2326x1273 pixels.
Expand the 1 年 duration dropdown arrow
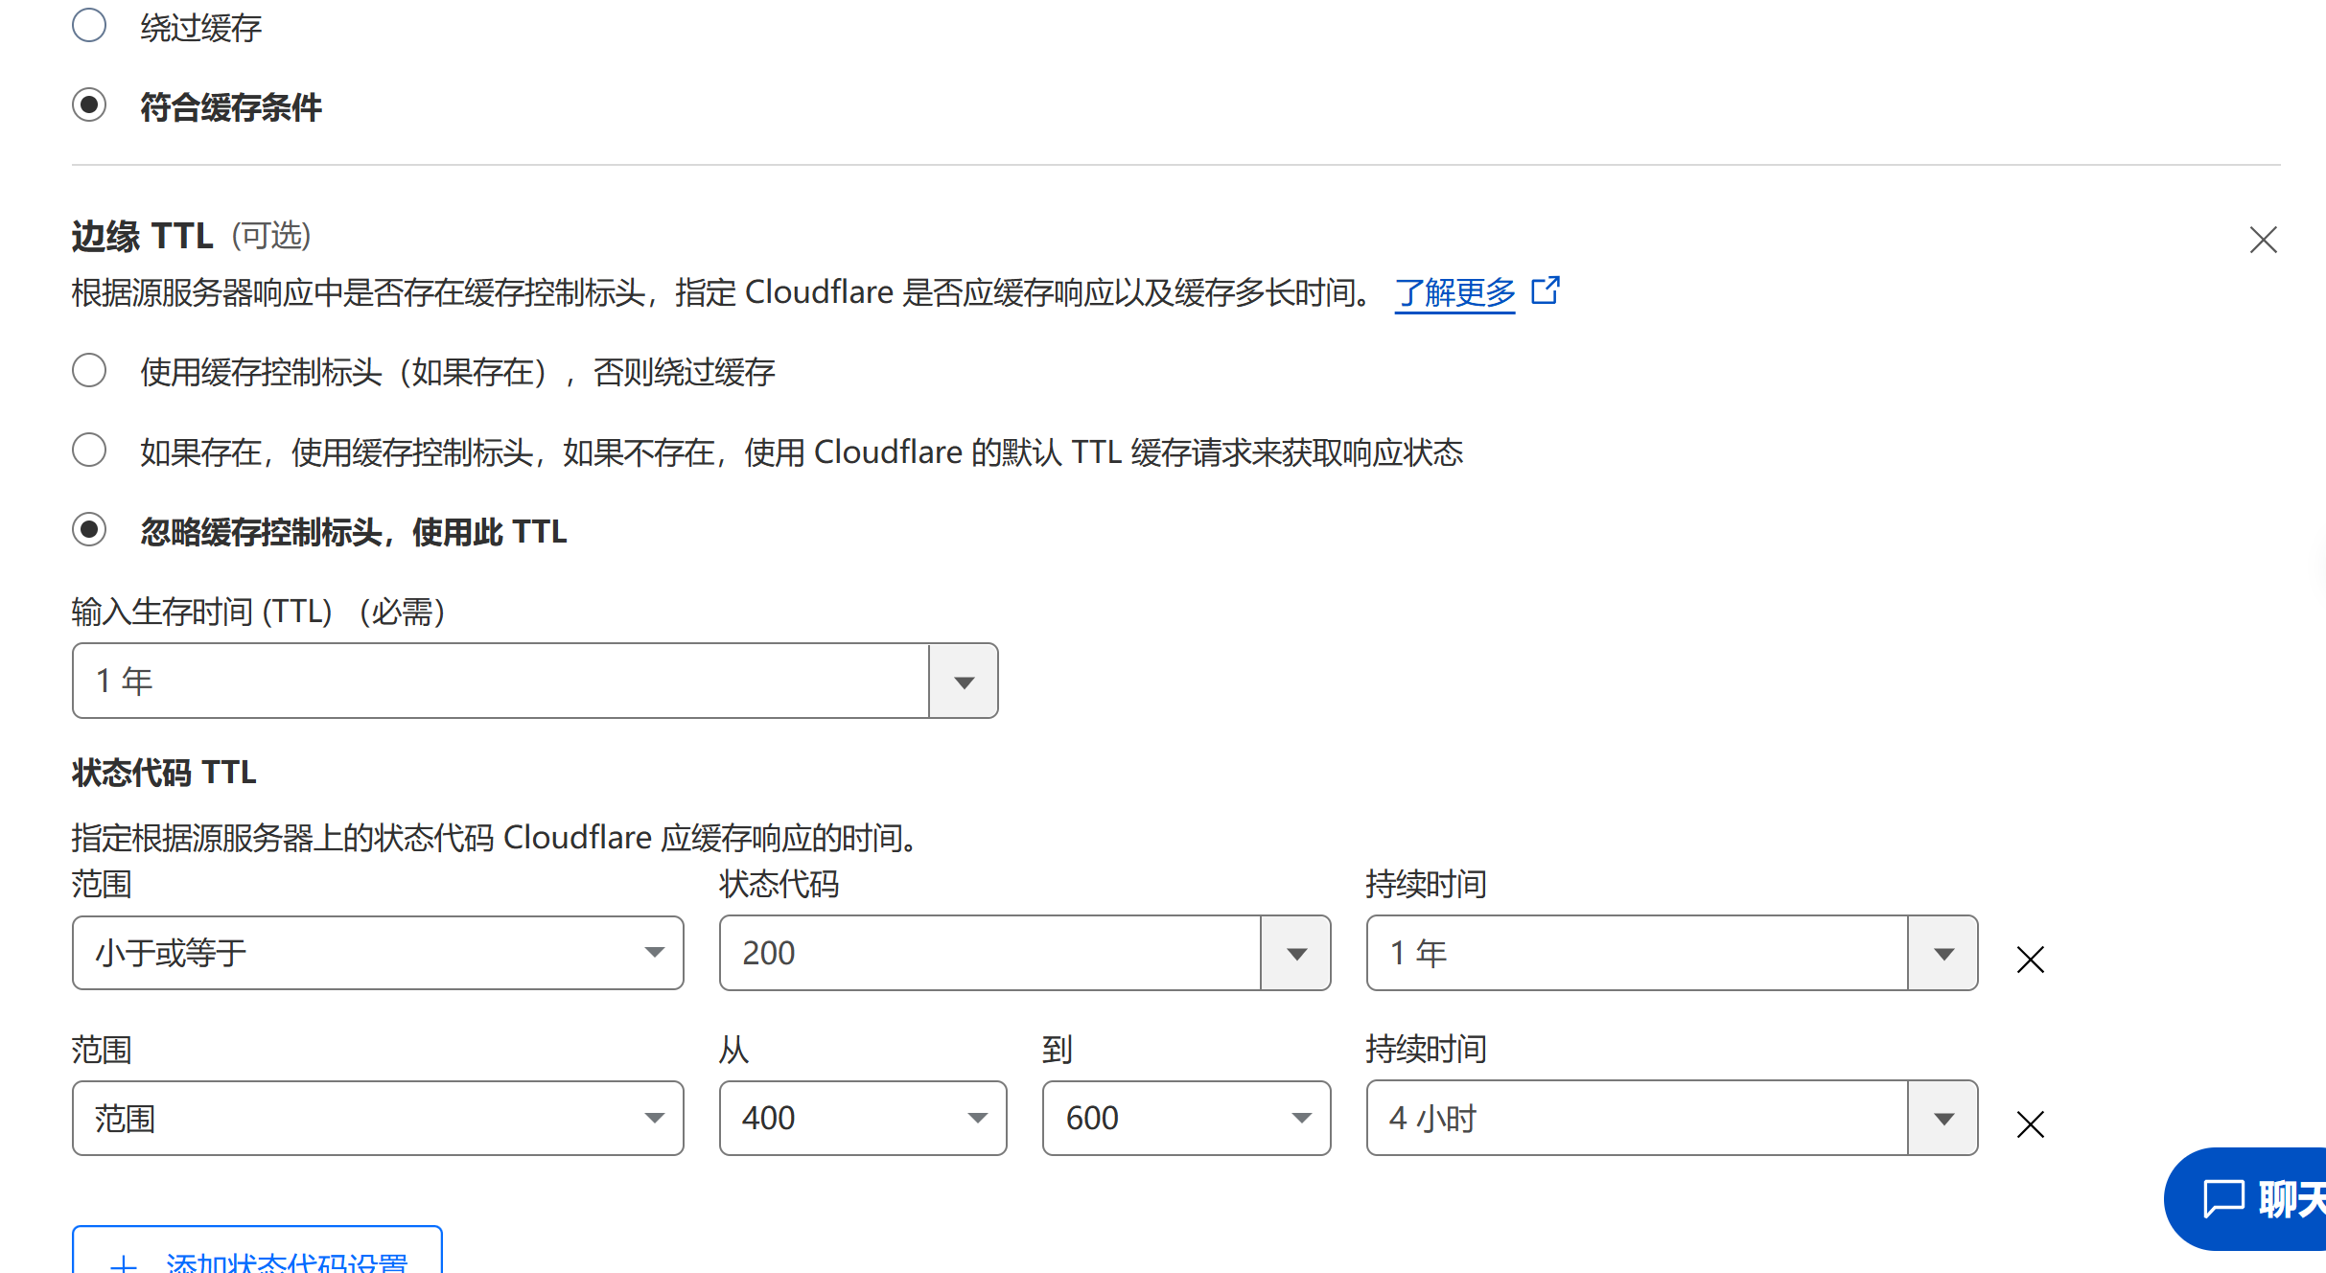(1943, 953)
